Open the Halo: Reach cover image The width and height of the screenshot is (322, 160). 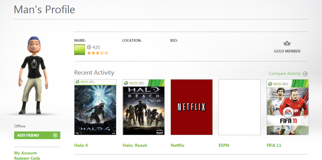point(143,107)
